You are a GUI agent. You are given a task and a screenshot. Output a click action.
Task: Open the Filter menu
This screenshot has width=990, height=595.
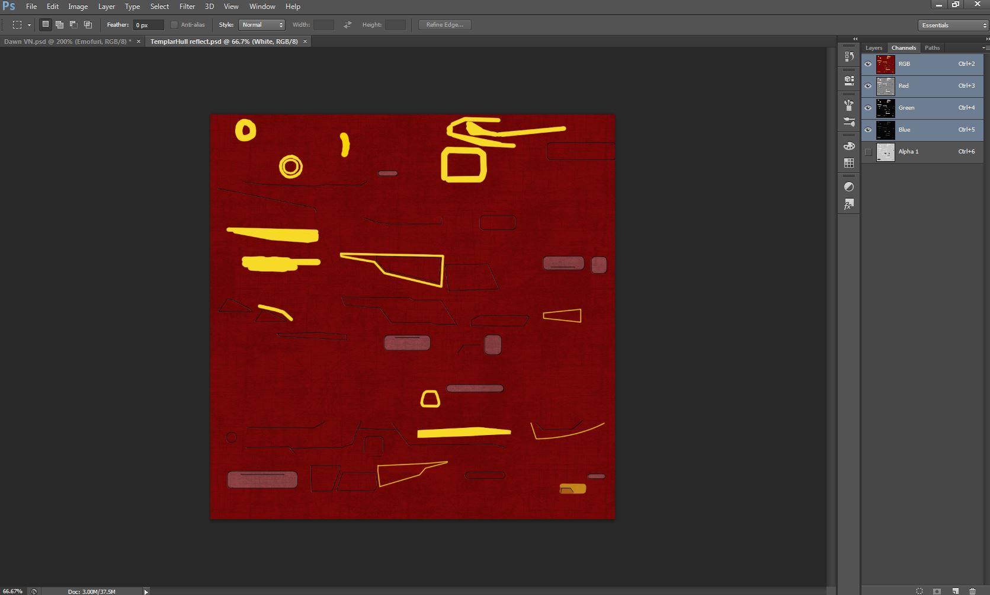click(x=187, y=7)
